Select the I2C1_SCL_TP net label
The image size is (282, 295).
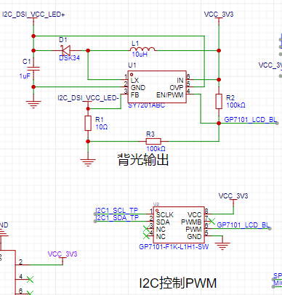click(117, 211)
